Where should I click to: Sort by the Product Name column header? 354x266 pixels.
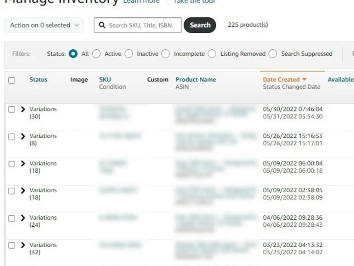coord(196,79)
